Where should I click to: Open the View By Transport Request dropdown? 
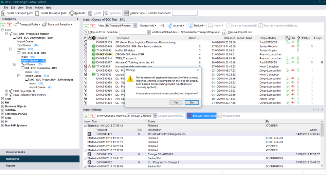135,25
